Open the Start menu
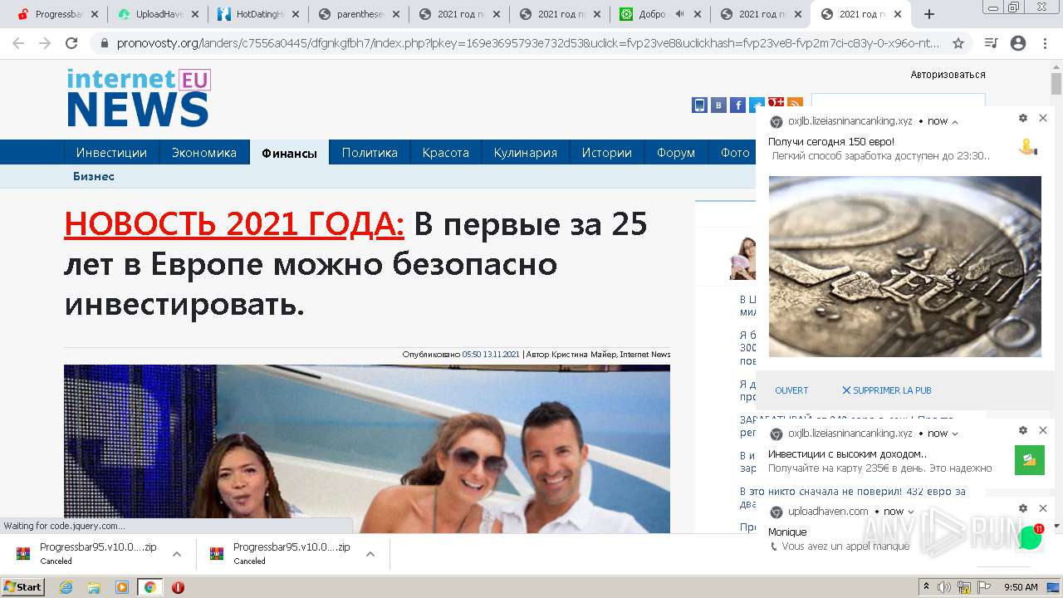 pos(22,586)
